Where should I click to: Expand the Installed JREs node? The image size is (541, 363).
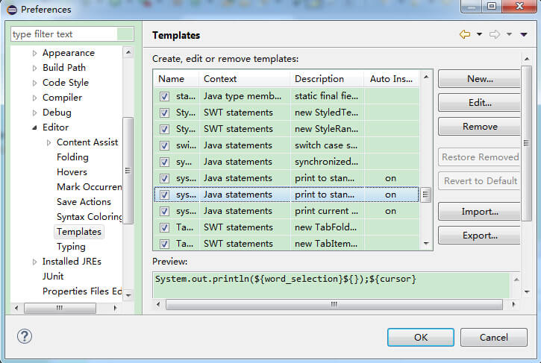pyautogui.click(x=34, y=262)
